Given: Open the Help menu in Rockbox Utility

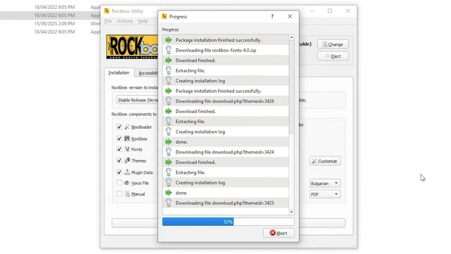Looking at the screenshot, I should (x=143, y=21).
